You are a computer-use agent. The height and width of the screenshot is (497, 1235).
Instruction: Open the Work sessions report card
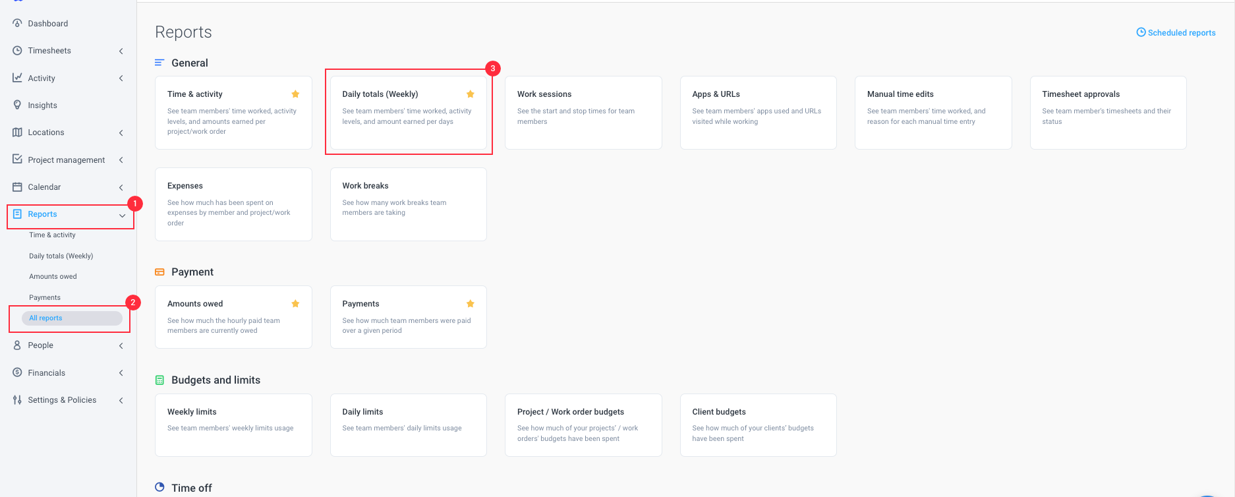583,113
